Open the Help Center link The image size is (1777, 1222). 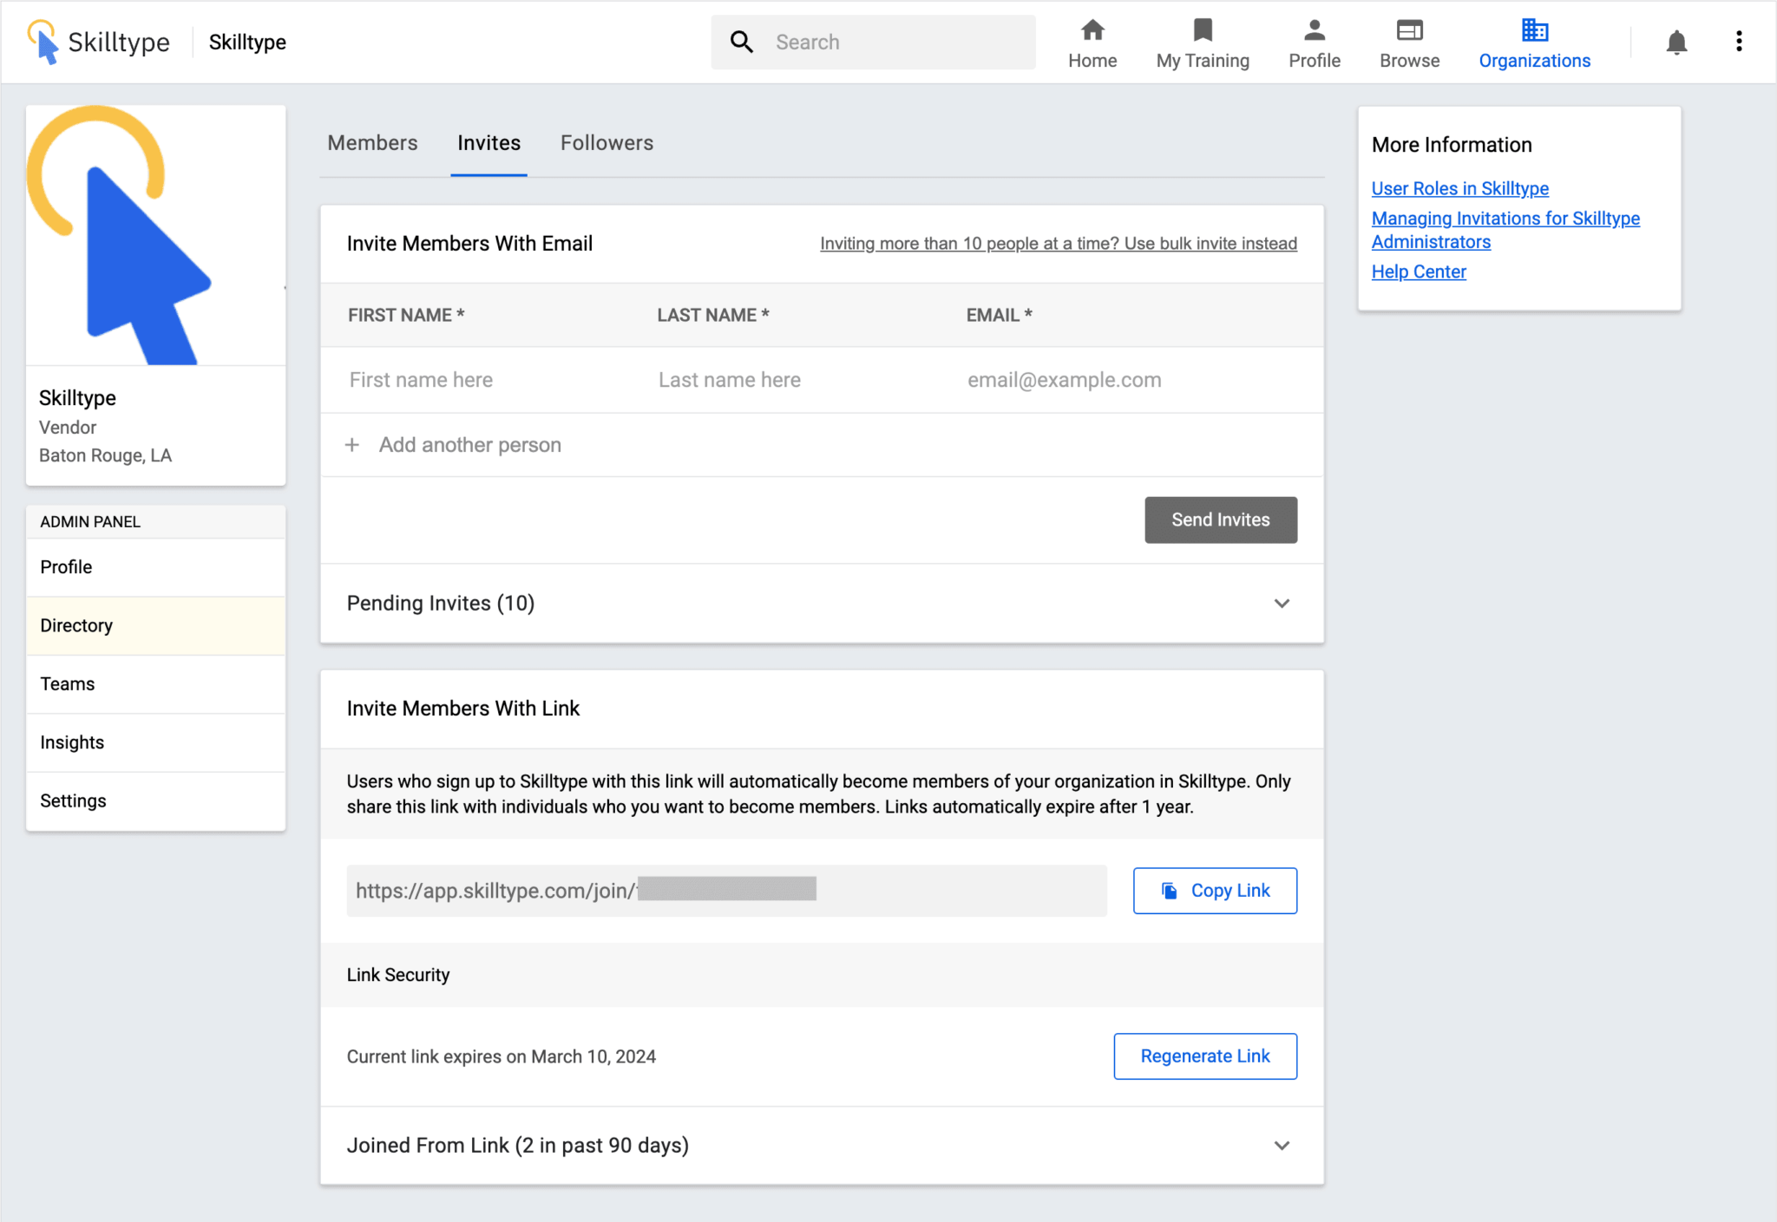(1418, 271)
